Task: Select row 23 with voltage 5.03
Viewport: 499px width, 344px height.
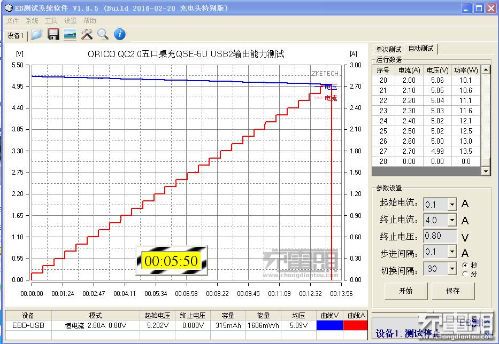Action: coord(426,111)
